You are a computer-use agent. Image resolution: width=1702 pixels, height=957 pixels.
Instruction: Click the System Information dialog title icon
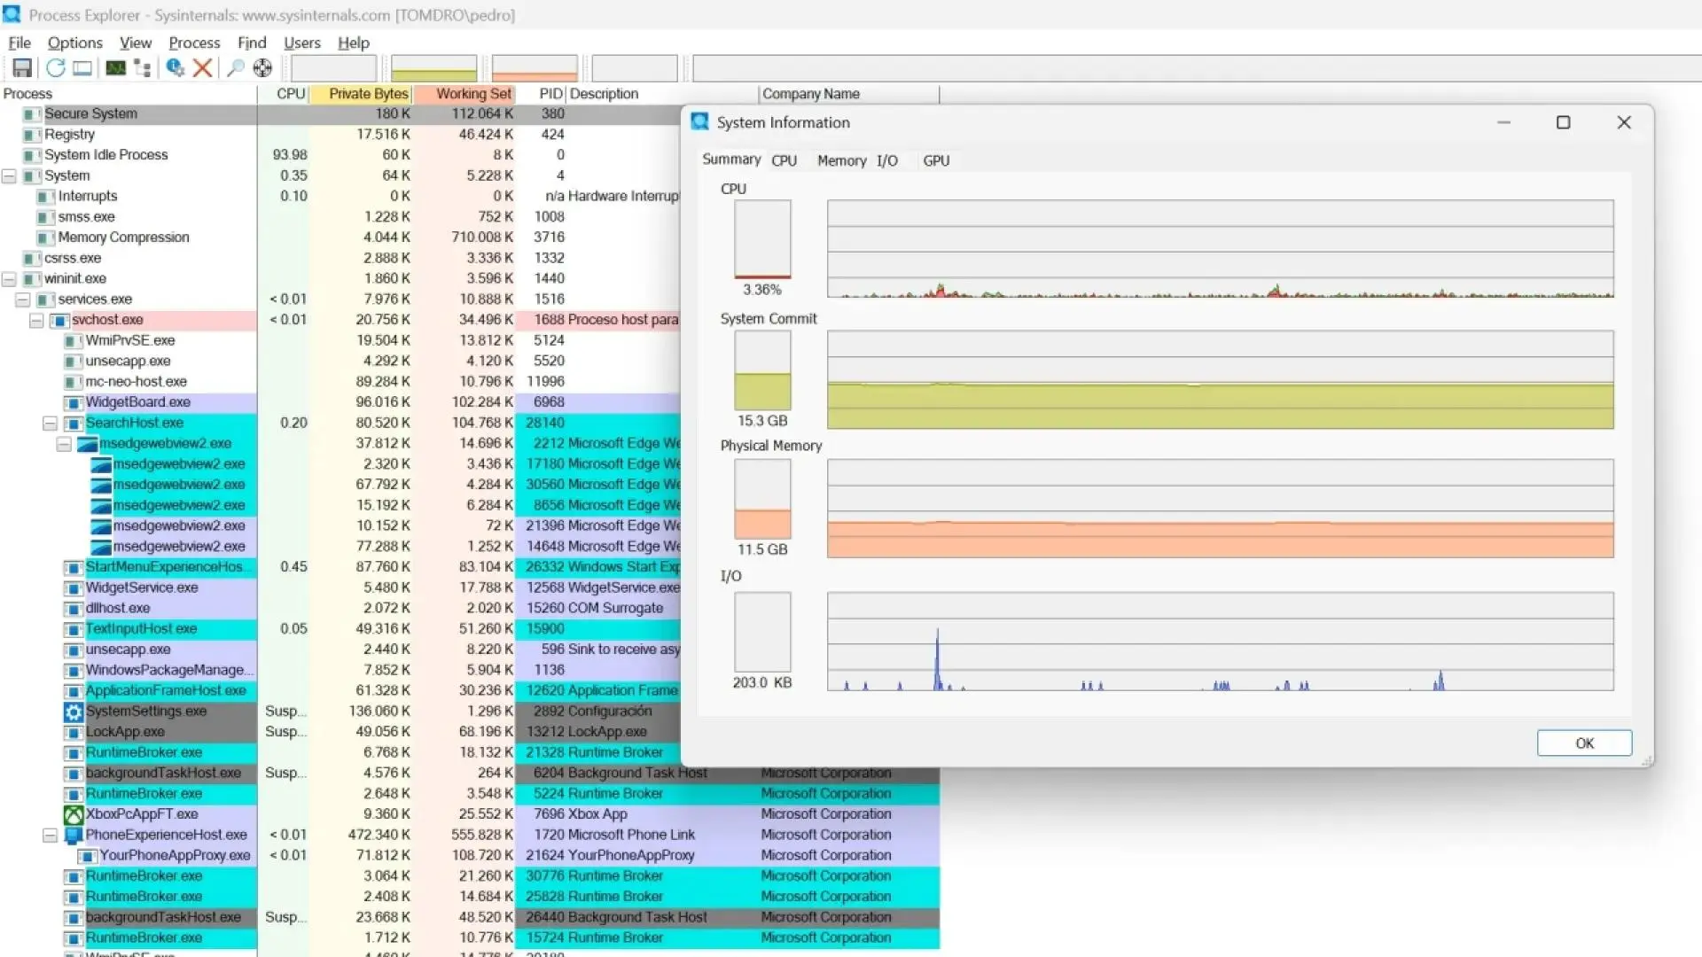(x=700, y=122)
